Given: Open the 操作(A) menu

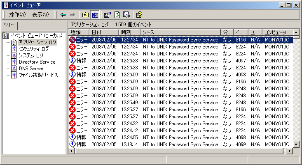Looking at the screenshot, I should [17, 15].
